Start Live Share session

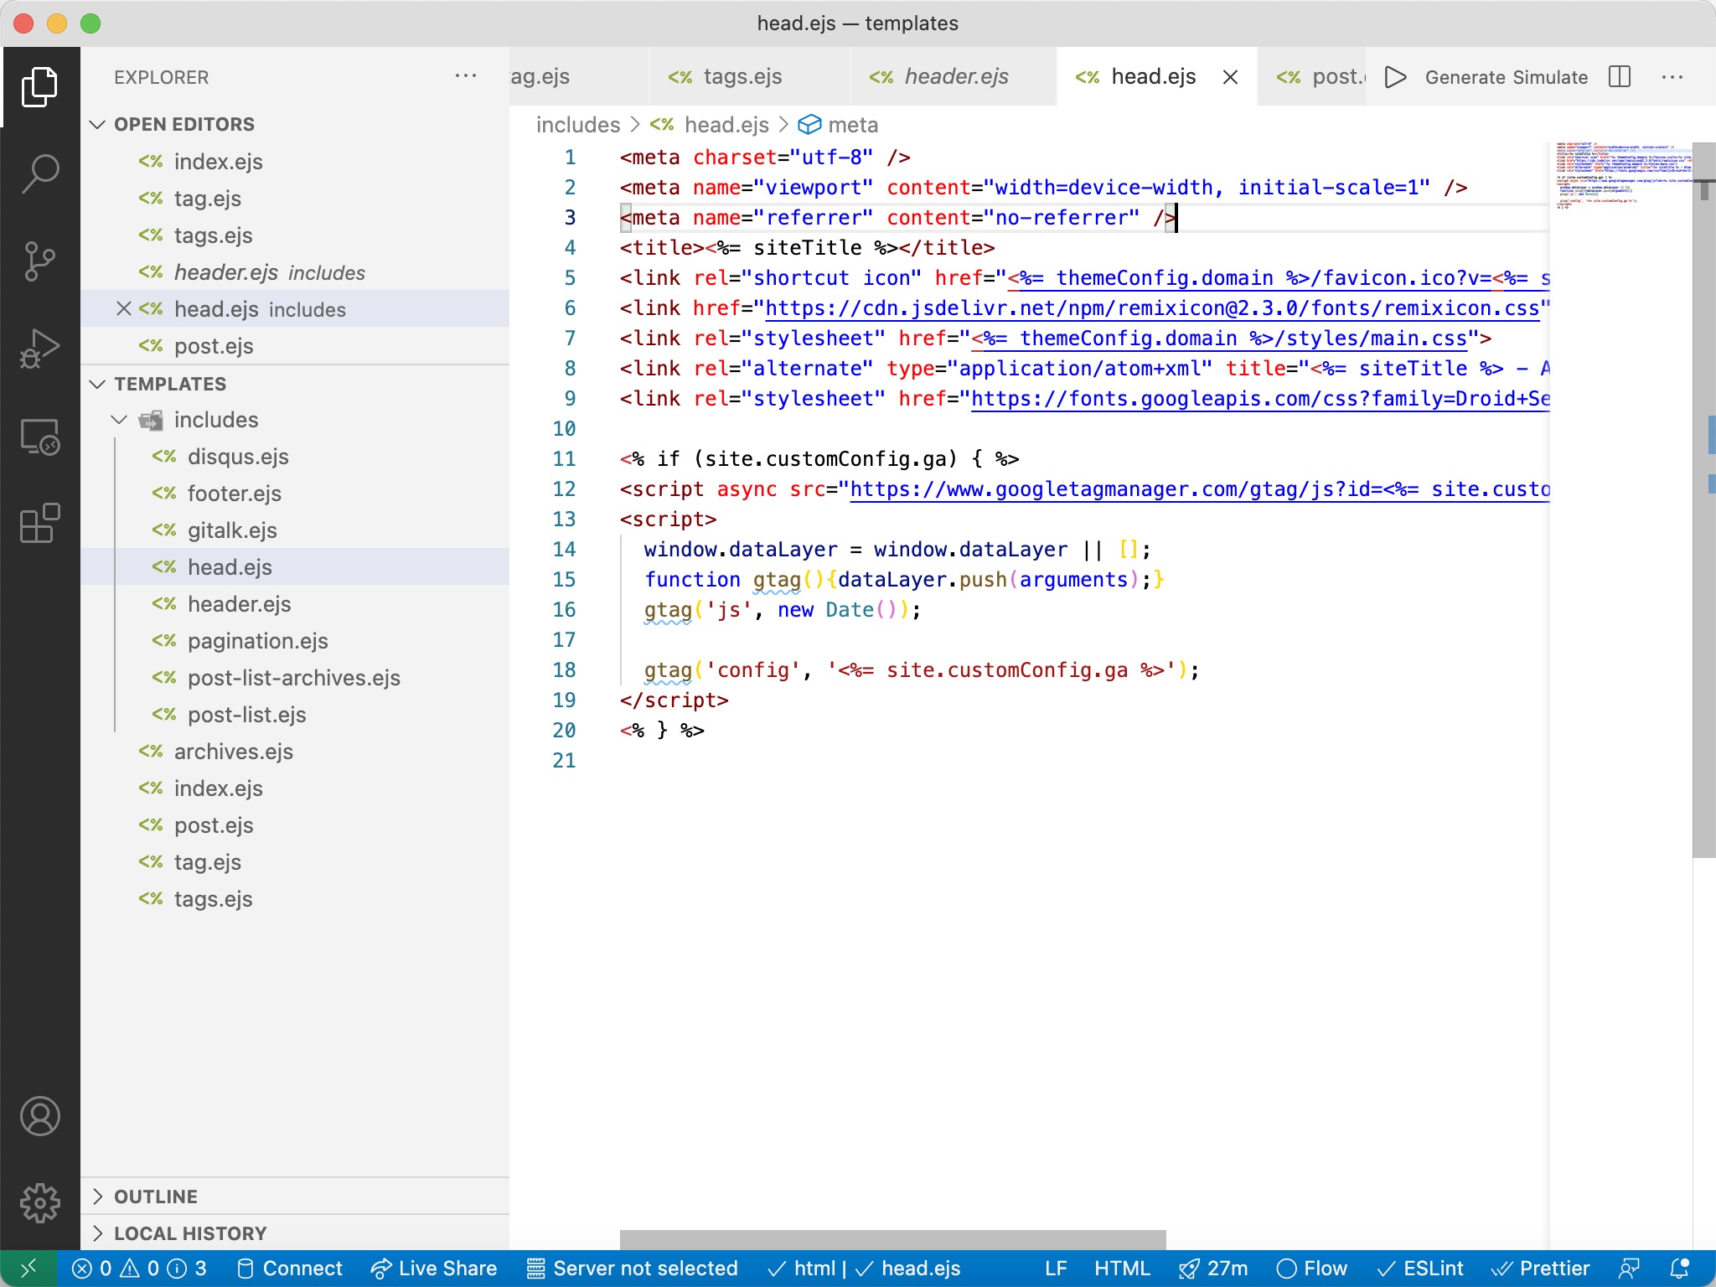(434, 1269)
